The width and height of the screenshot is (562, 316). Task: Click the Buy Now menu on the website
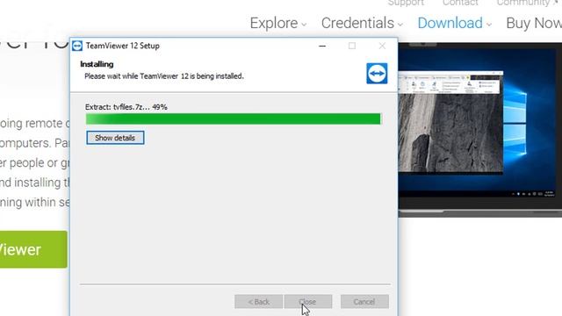(534, 24)
